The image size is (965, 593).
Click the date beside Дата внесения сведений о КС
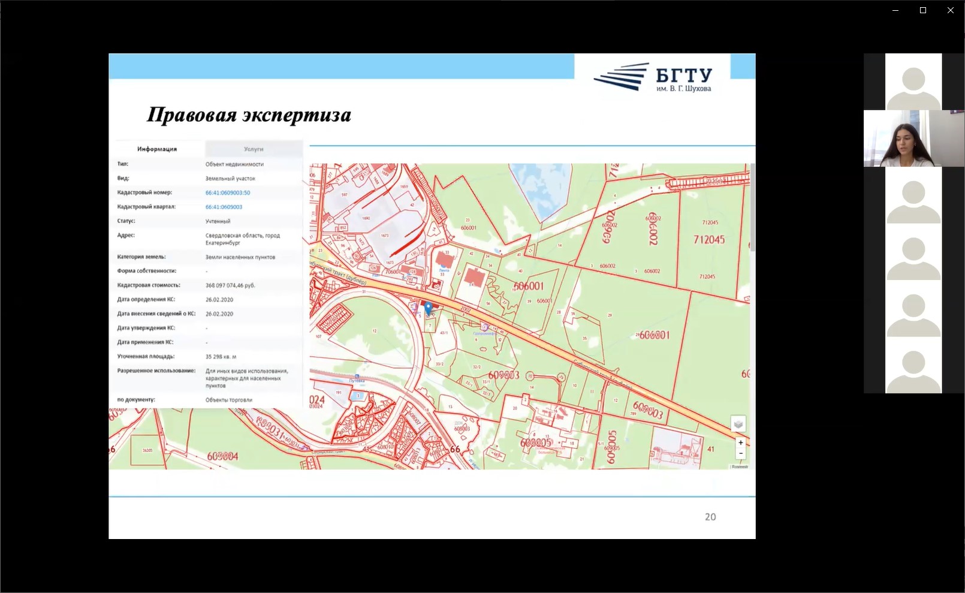click(219, 314)
